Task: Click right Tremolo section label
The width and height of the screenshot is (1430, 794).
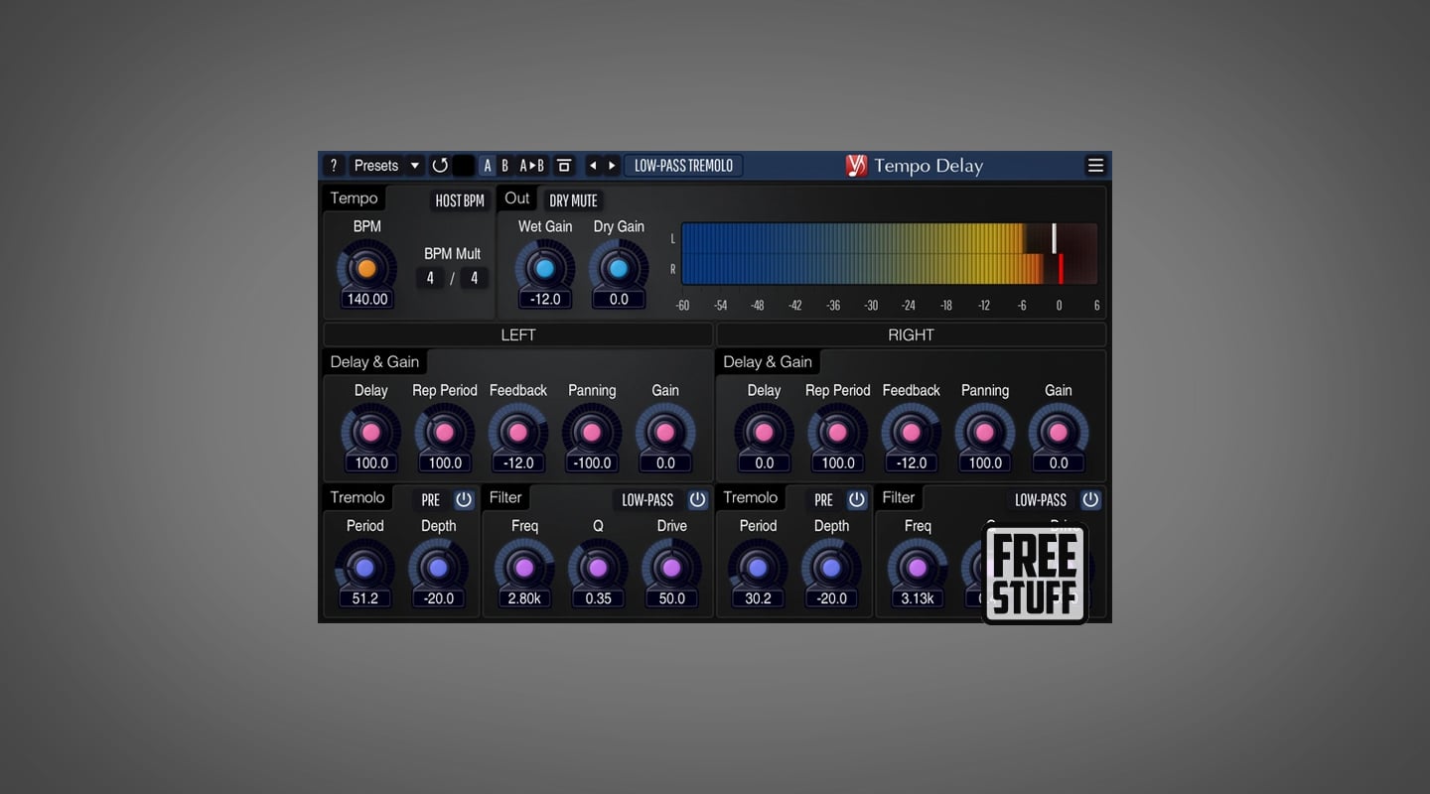Action: (751, 498)
